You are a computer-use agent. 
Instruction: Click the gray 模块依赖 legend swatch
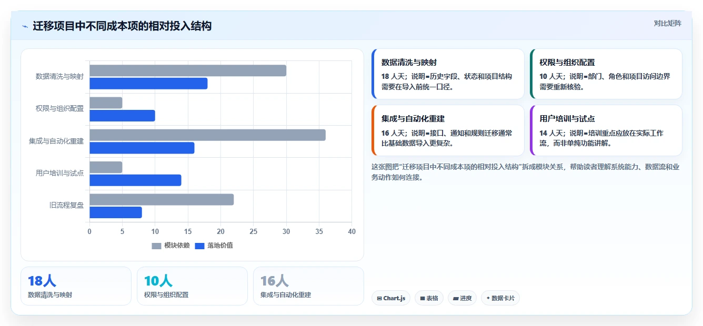[x=156, y=246]
